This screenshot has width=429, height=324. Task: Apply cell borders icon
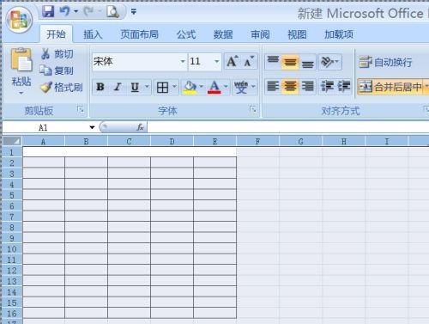tap(162, 87)
